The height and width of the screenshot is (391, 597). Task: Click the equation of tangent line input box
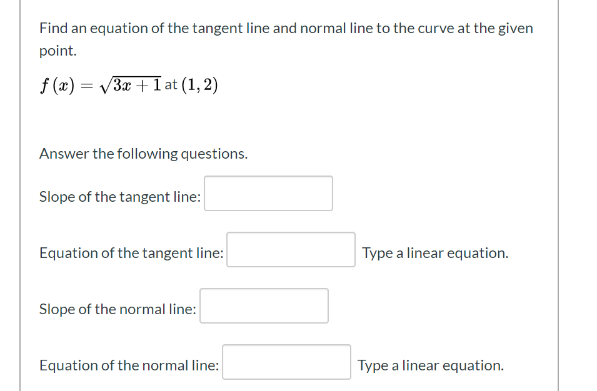coord(291,249)
